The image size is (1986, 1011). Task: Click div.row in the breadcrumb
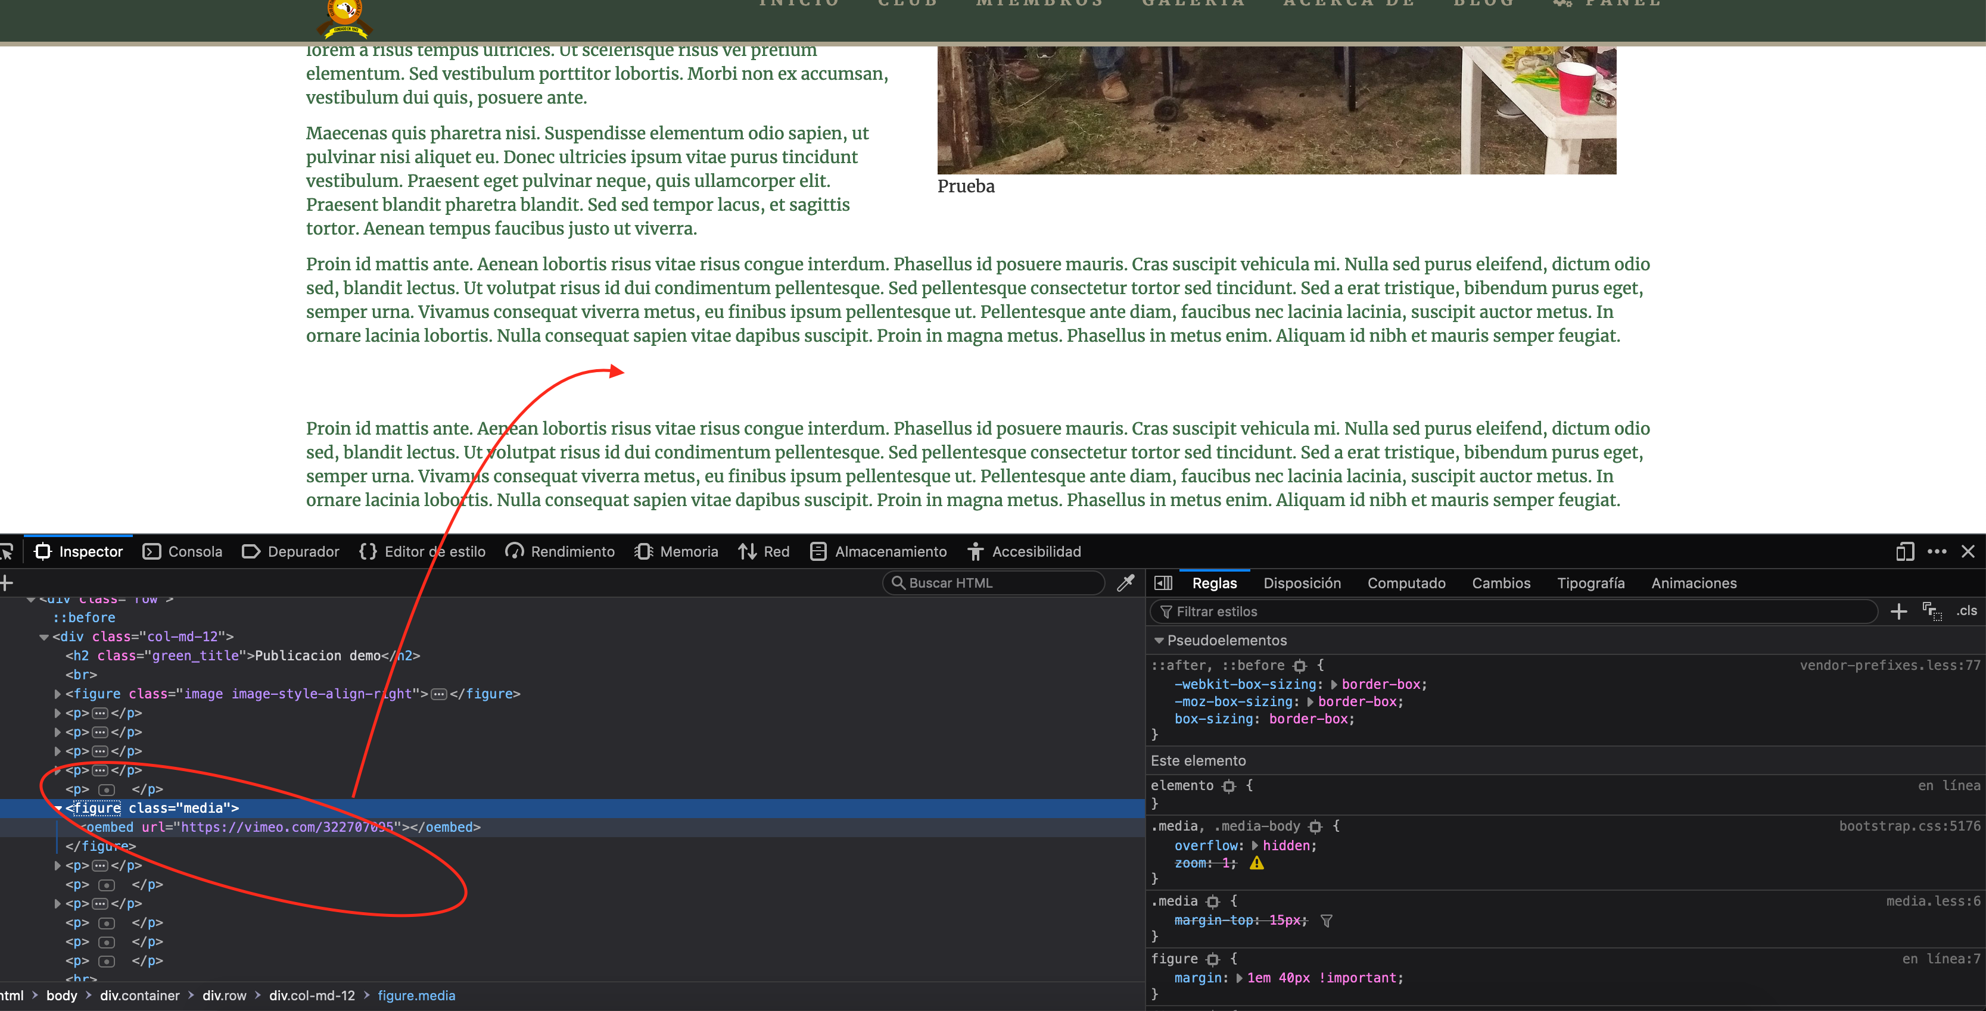click(223, 996)
